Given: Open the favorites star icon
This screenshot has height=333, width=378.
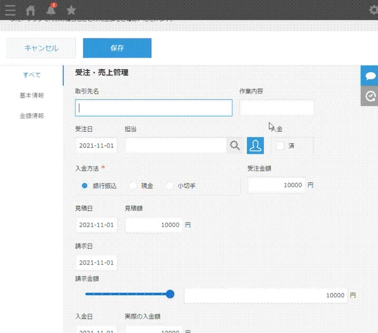Looking at the screenshot, I should click(x=71, y=10).
